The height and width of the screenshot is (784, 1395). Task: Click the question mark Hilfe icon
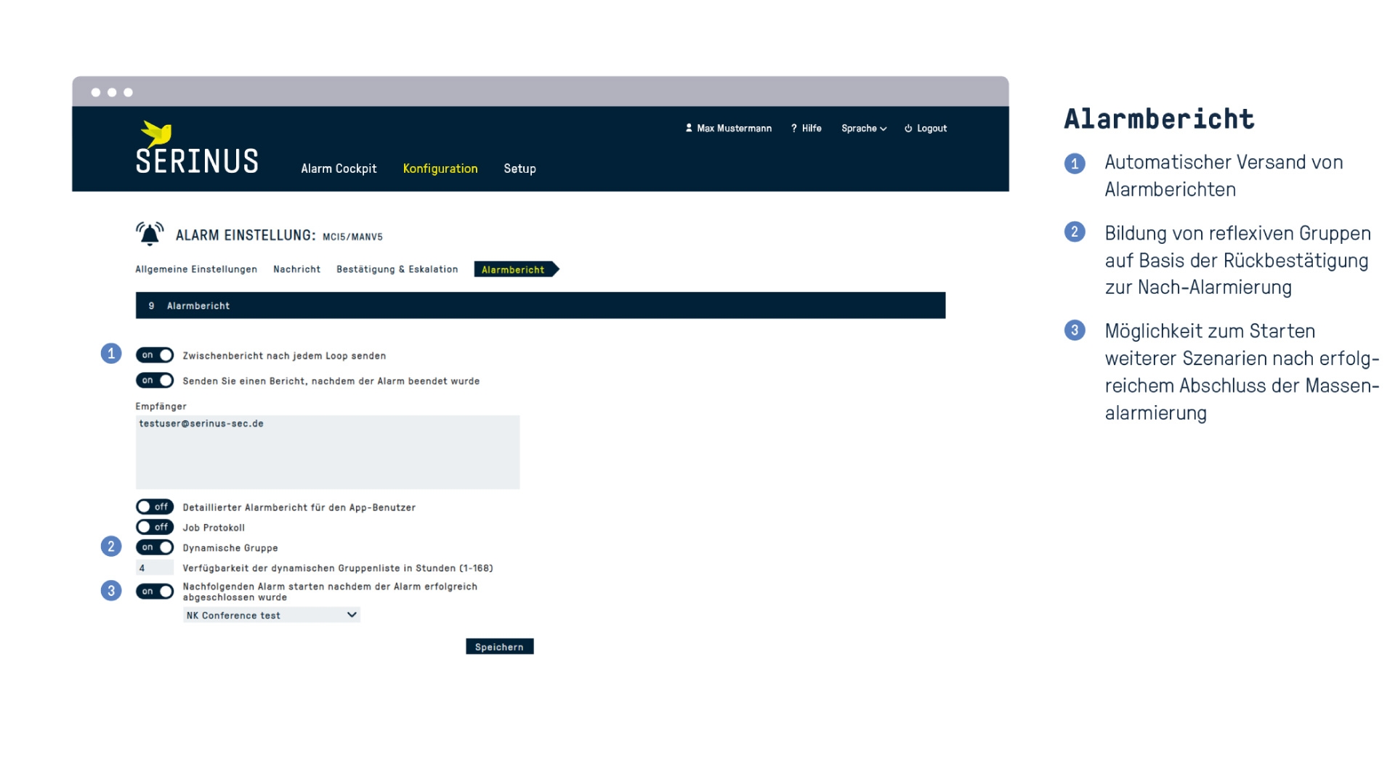pos(794,128)
